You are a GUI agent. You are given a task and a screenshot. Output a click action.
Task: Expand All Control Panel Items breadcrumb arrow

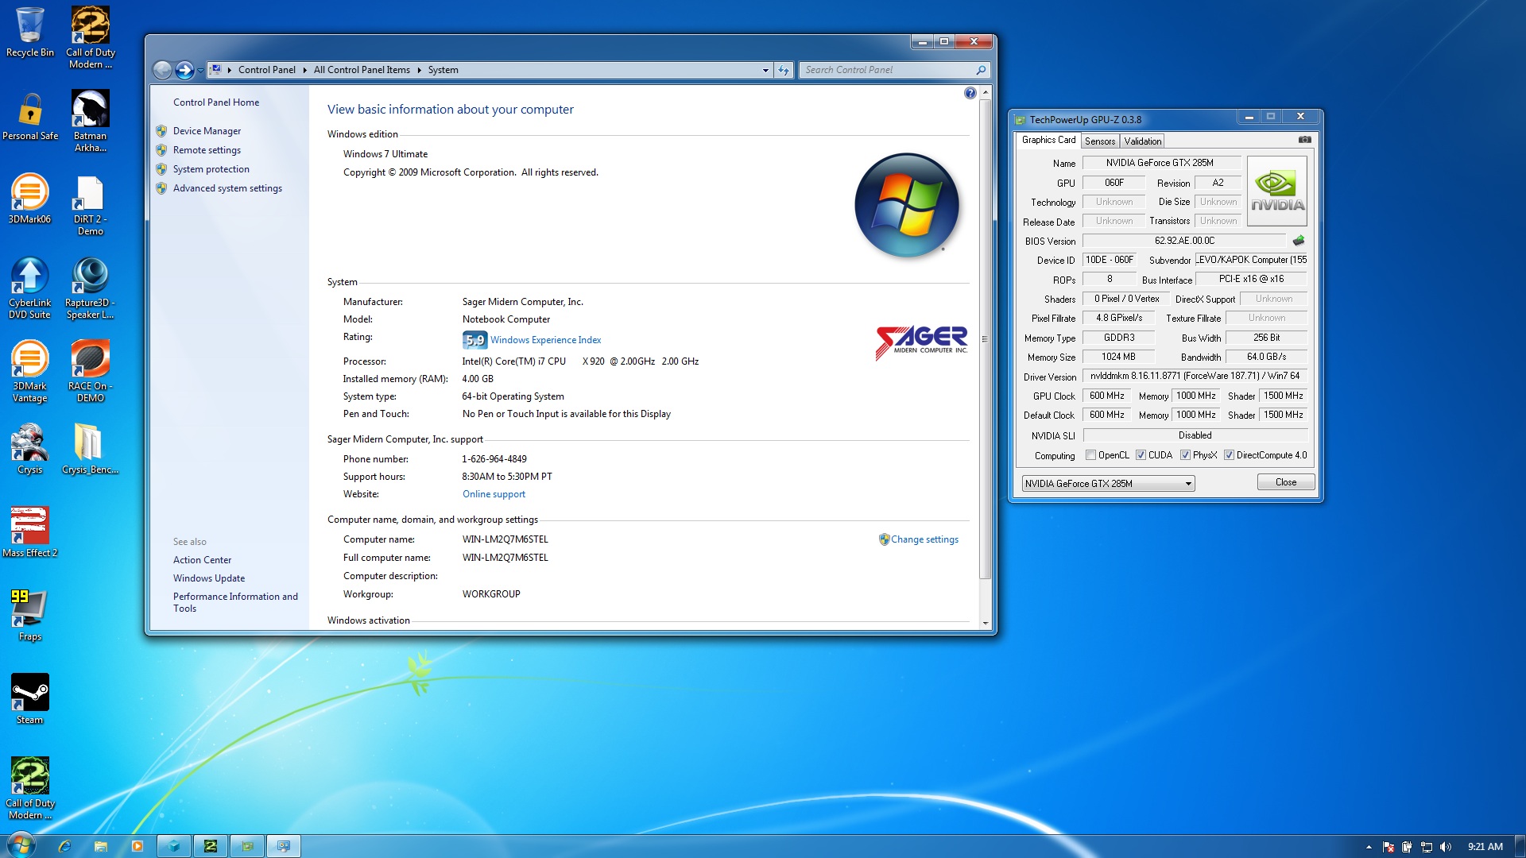(x=420, y=70)
